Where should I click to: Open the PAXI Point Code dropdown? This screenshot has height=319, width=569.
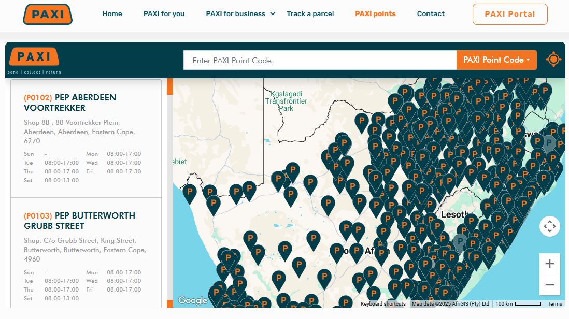(496, 60)
